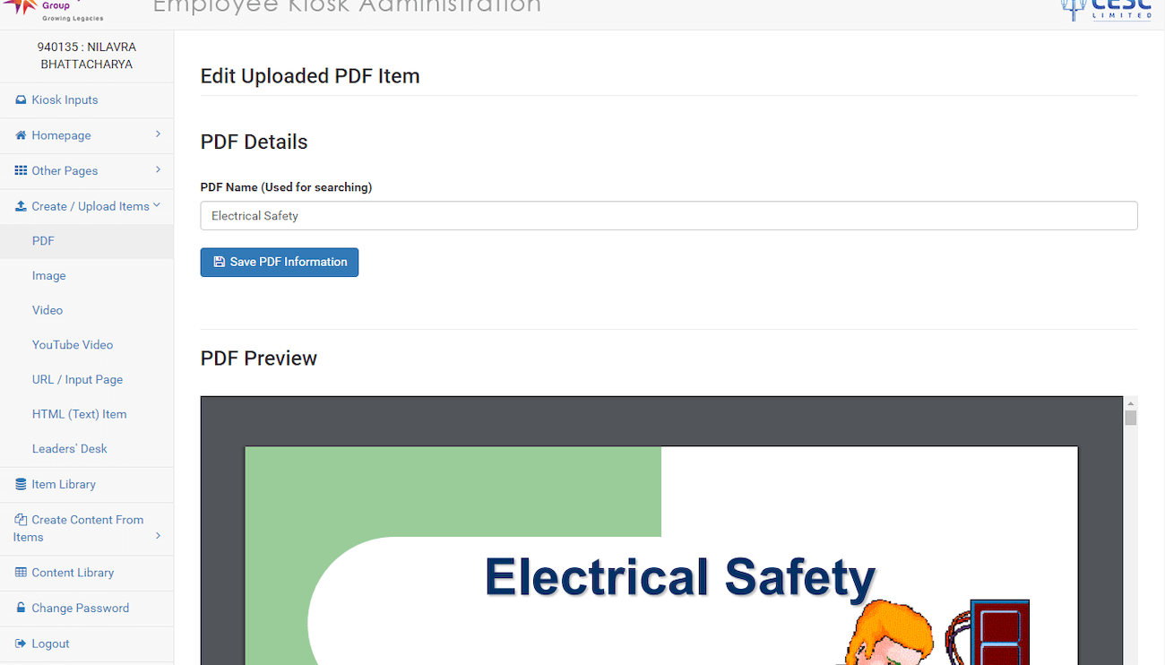This screenshot has height=665, width=1165.
Task: Collapse the Create / Upload Items chevron
Action: point(157,205)
